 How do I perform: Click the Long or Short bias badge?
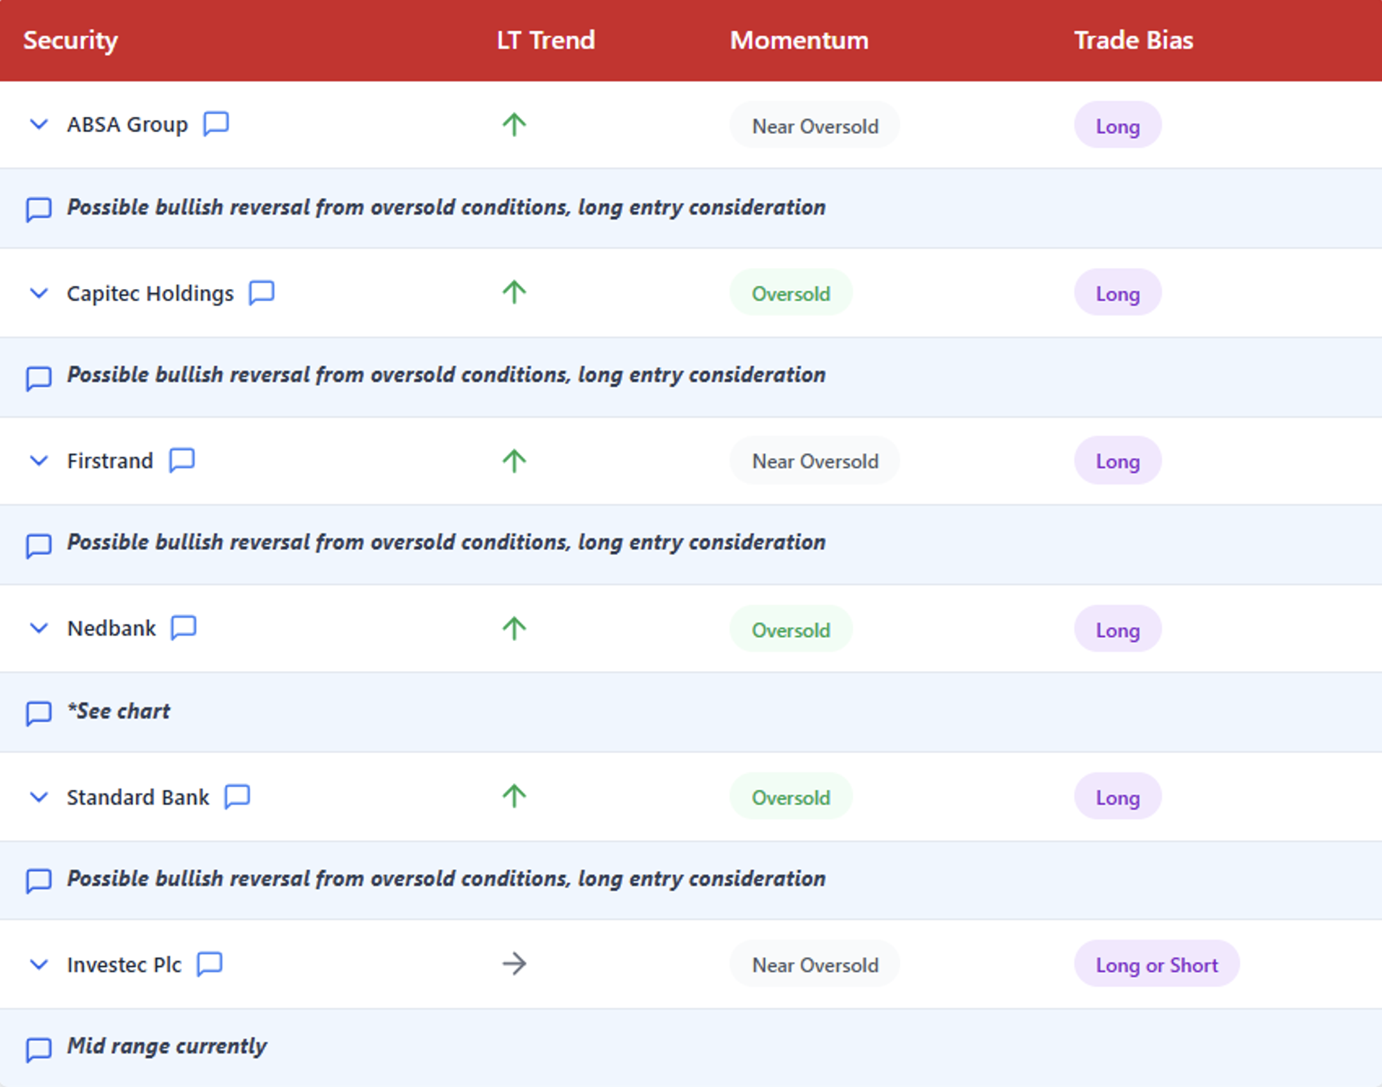1156,964
